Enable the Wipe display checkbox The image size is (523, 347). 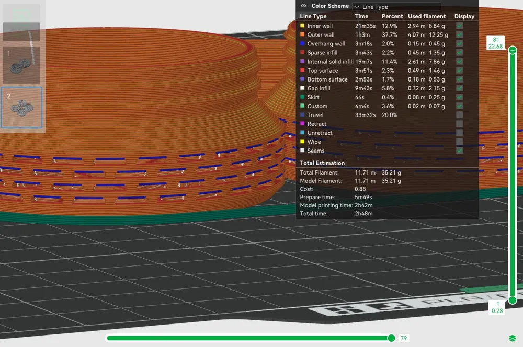point(459,142)
